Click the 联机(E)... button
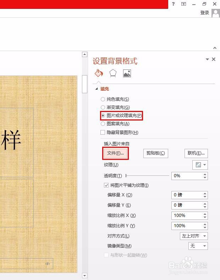 196,153
